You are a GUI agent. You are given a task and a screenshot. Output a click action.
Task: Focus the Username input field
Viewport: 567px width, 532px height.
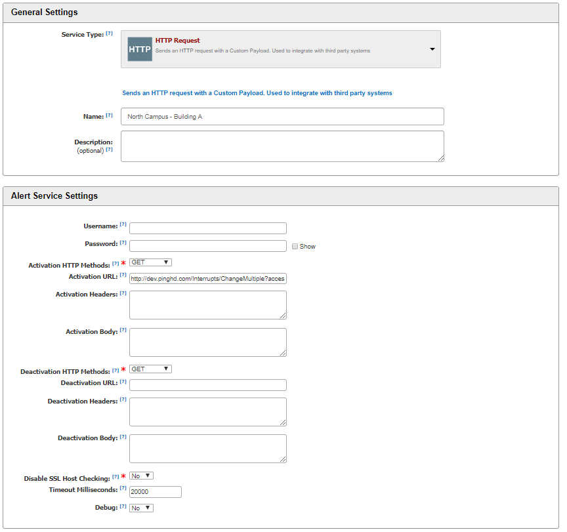[208, 228]
